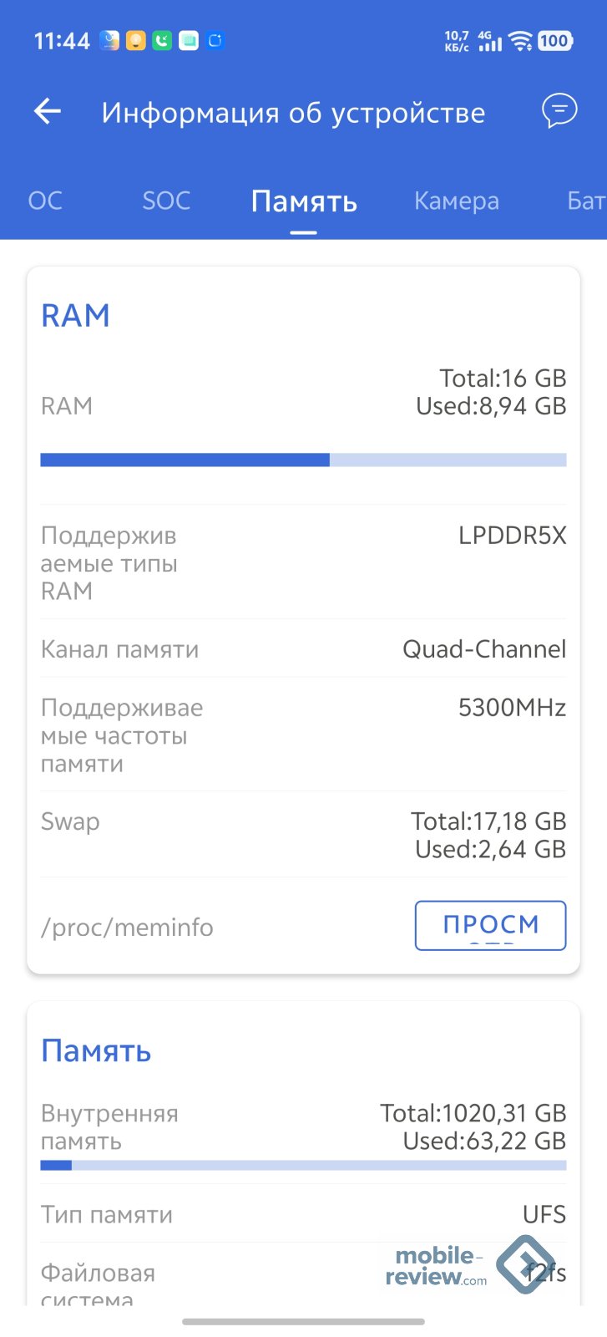The height and width of the screenshot is (1337, 607).
Task: Tap the green phone notification icon
Action: click(162, 40)
